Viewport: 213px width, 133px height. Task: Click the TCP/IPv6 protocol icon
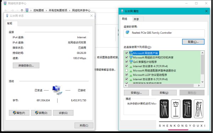click(131, 80)
